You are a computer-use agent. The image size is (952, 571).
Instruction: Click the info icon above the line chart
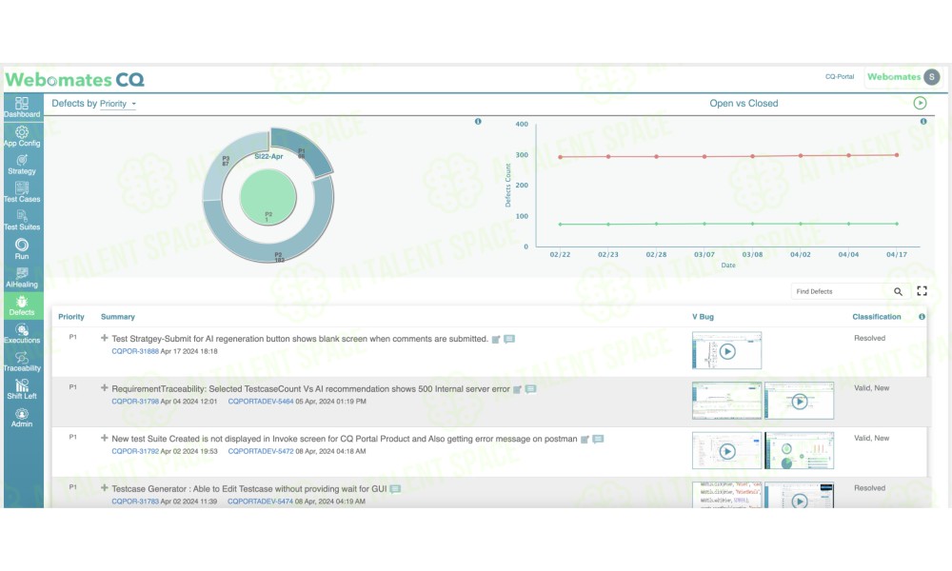(x=922, y=122)
